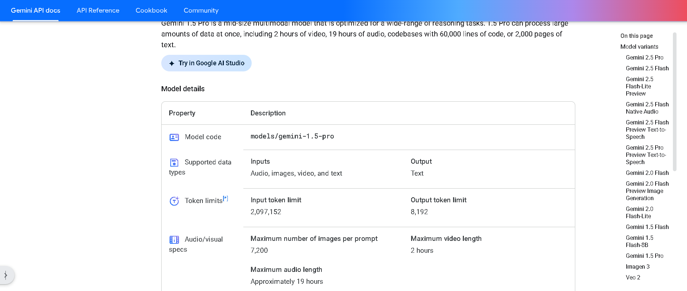Select Imagen 3 in page outline

point(637,266)
